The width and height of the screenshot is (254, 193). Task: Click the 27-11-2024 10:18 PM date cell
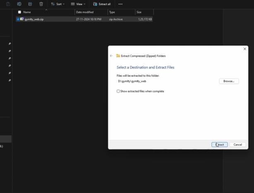coord(89,19)
